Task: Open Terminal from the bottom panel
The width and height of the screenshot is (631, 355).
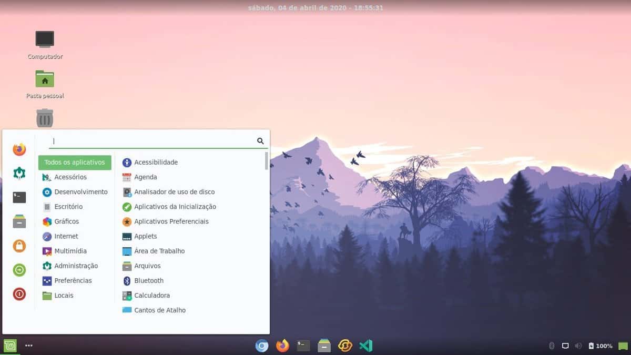Action: point(303,346)
